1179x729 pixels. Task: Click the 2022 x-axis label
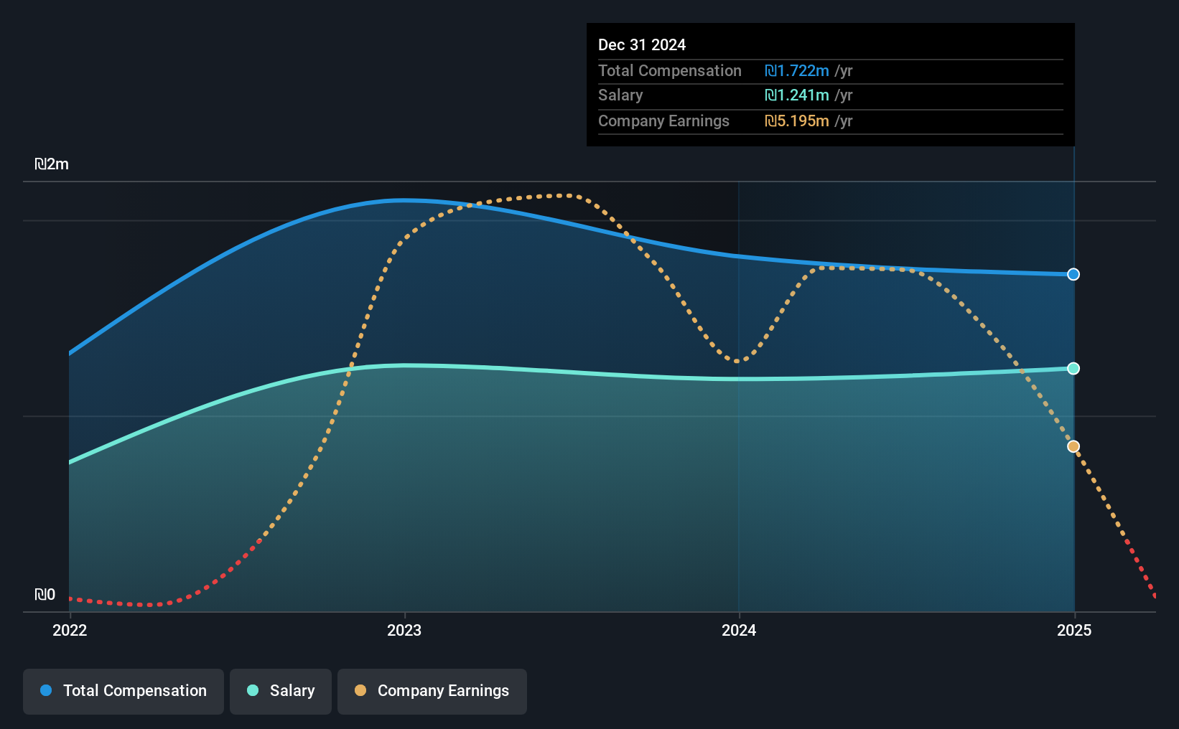click(70, 630)
